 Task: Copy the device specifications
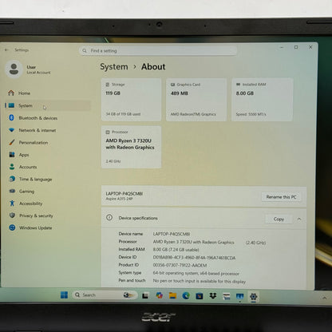pyautogui.click(x=279, y=219)
